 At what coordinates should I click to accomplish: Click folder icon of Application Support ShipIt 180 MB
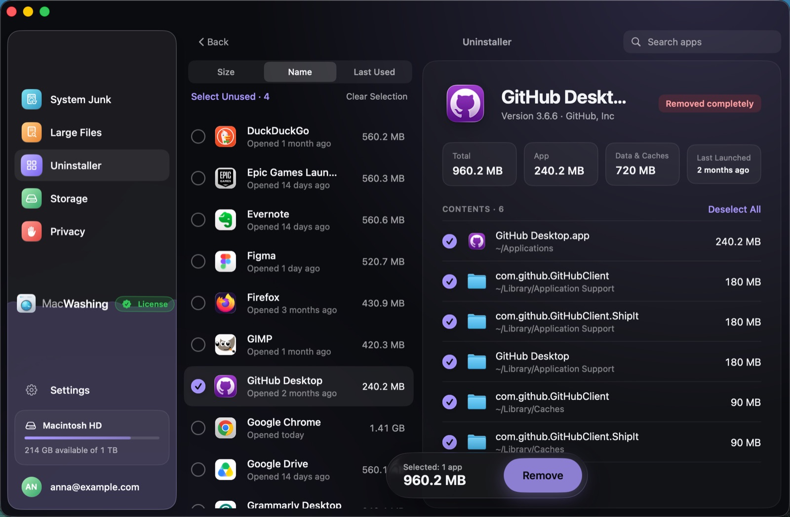point(477,321)
